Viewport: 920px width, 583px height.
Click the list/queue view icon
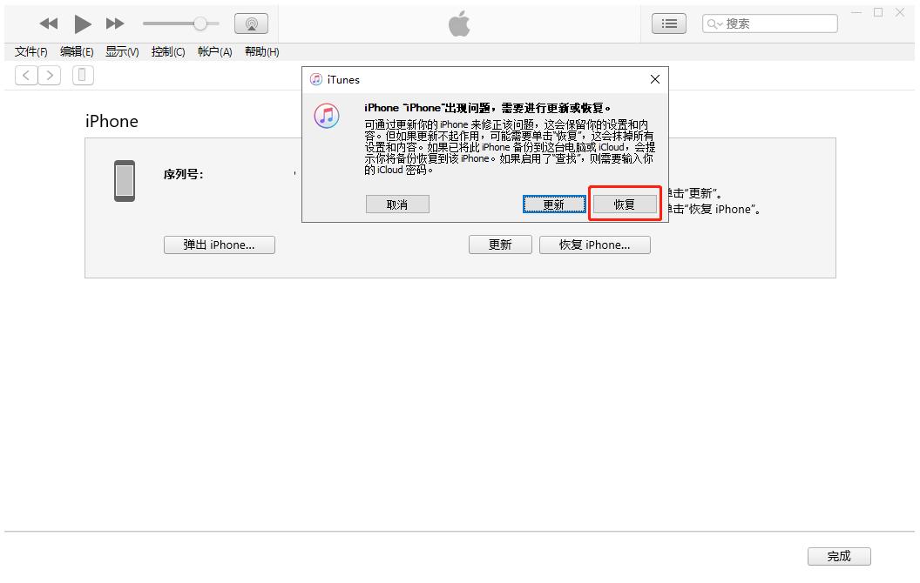pos(668,23)
